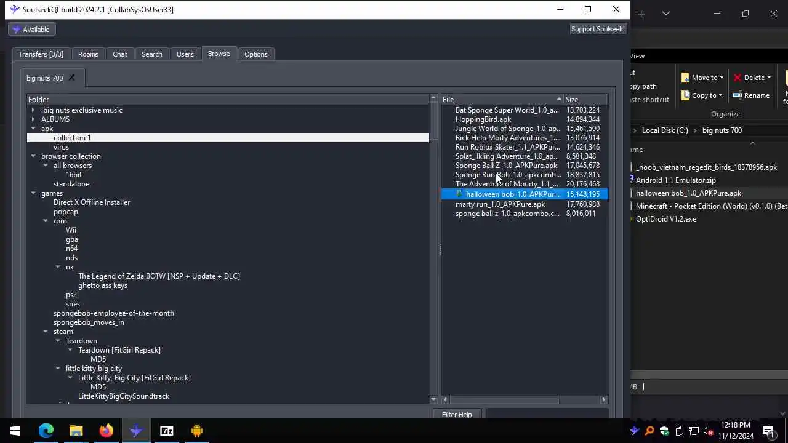Open Microsoft Edge from the taskbar
The image size is (788, 443).
[x=46, y=431]
